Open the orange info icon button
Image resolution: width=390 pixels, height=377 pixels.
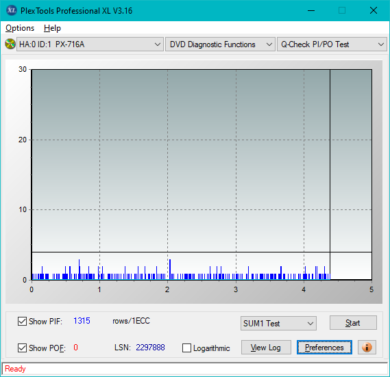click(x=367, y=347)
